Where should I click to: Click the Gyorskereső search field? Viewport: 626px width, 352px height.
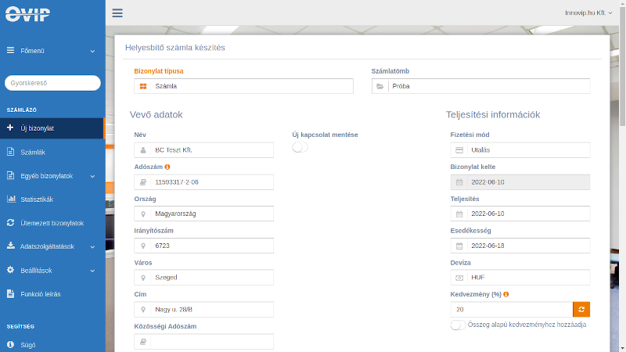[52, 83]
